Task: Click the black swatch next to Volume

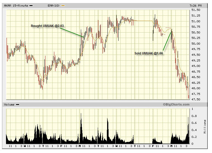Action: coord(18,105)
